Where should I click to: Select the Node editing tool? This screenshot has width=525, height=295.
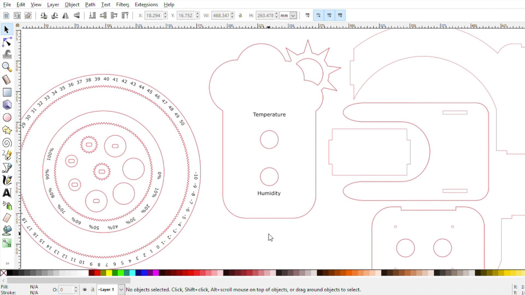(7, 42)
